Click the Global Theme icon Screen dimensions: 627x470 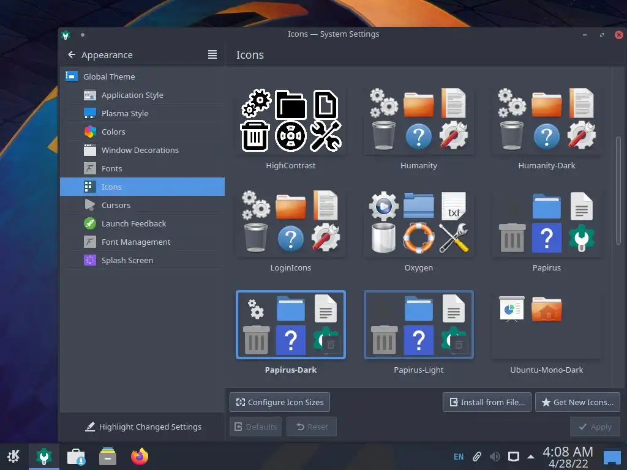(x=72, y=76)
